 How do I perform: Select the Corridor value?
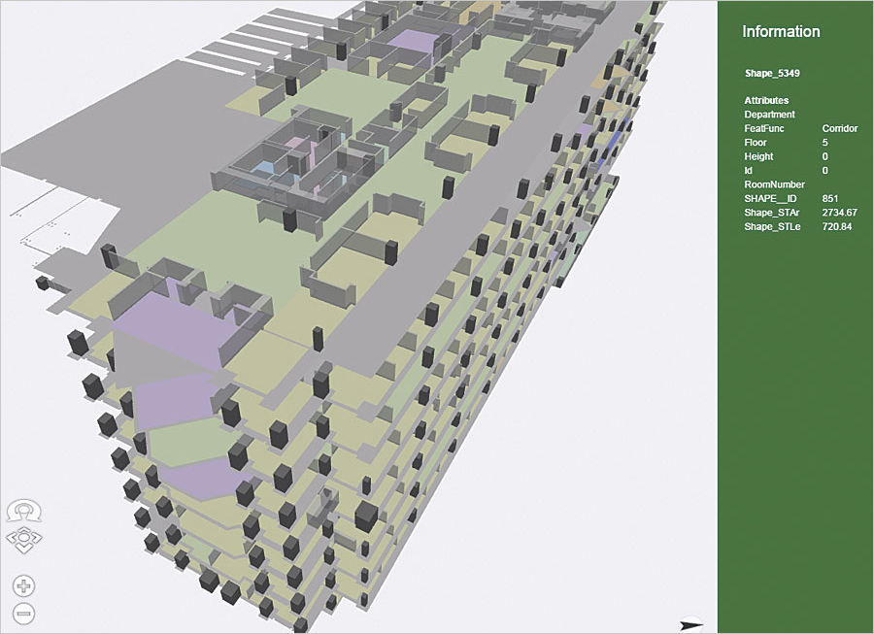click(839, 128)
